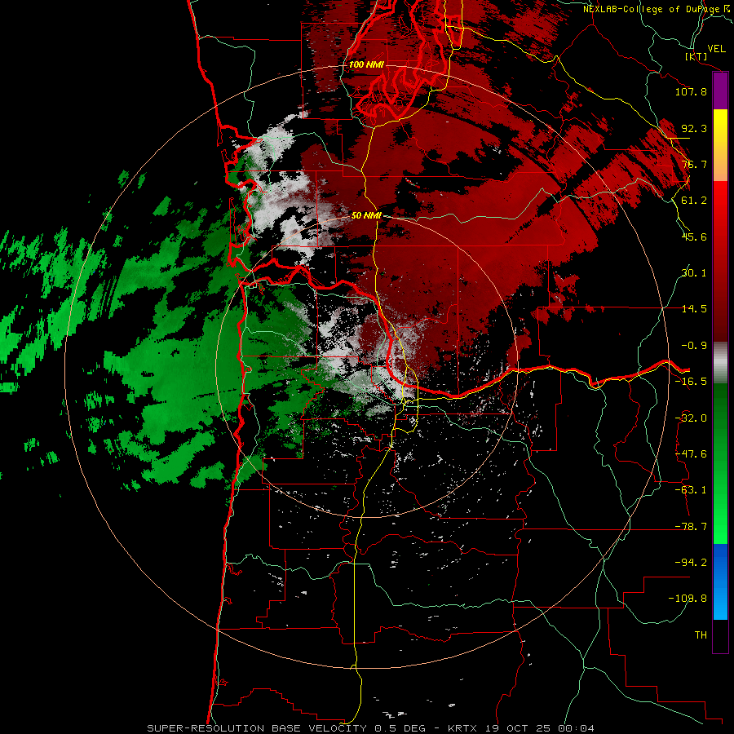Select the -78.7 scale value

[691, 527]
